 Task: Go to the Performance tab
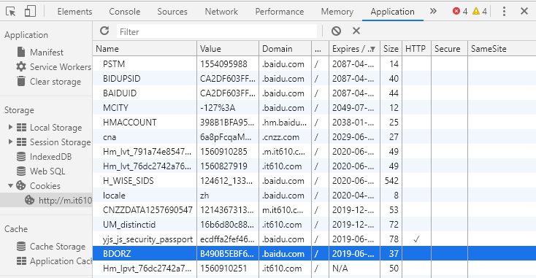[280, 11]
